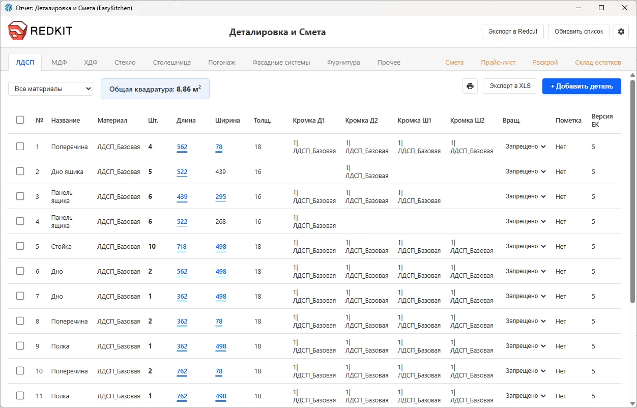This screenshot has width=637, height=408.
Task: Check the box for row 6 Дно
Action: pos(20,271)
